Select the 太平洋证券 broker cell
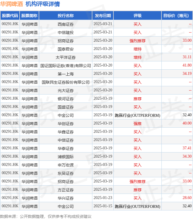193x219 pixels. pos(66,57)
